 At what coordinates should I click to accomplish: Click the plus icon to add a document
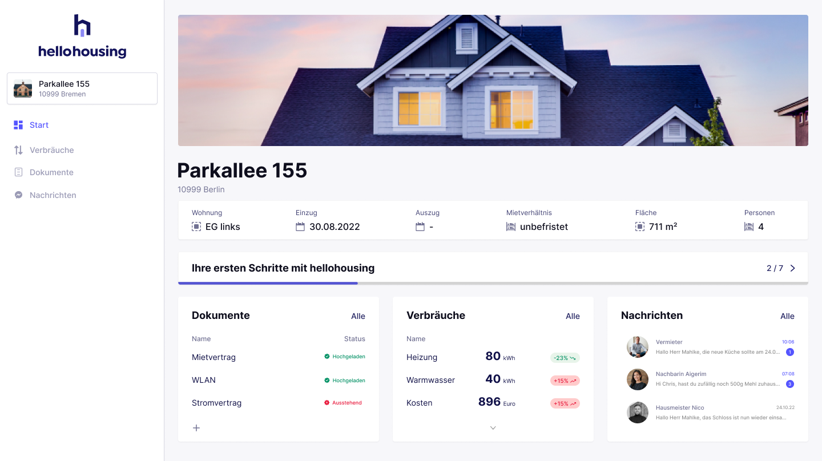[x=196, y=427]
